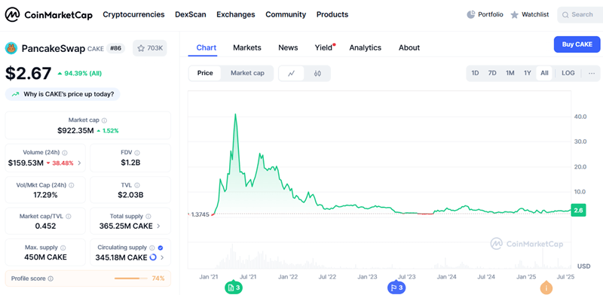The width and height of the screenshot is (603, 295).
Task: Click in the Search input field
Action: tap(580, 15)
